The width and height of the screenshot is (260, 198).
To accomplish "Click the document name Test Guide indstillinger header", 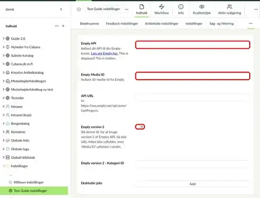I will tap(104, 9).
